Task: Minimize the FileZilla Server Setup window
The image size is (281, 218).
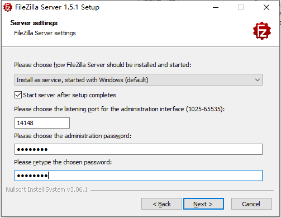Action: pos(216,7)
